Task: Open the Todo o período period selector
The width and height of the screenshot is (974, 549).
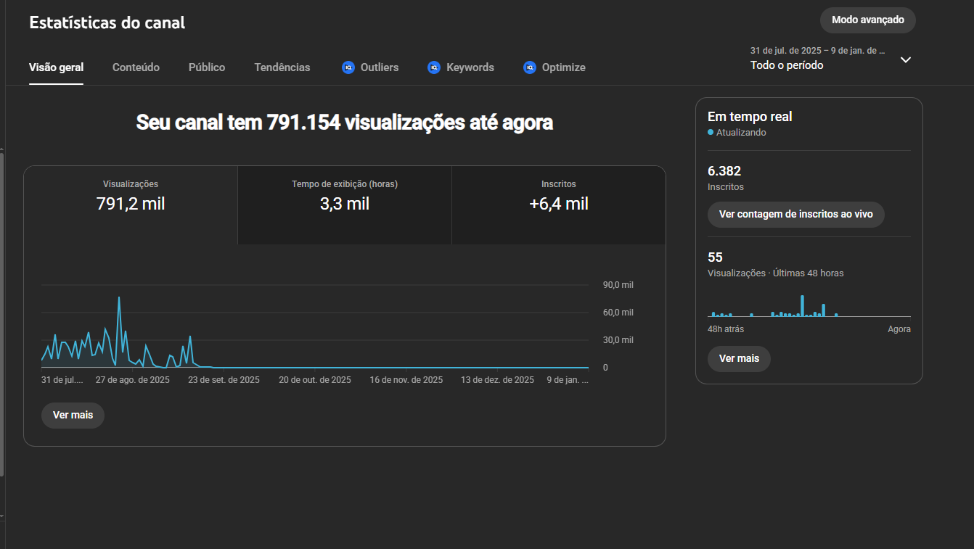Action: point(787,65)
